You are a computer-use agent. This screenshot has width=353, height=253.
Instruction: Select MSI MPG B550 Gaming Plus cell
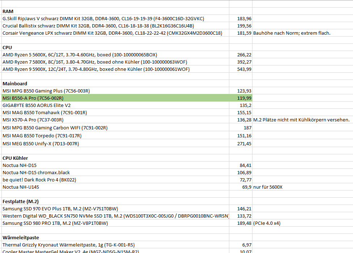115,91
